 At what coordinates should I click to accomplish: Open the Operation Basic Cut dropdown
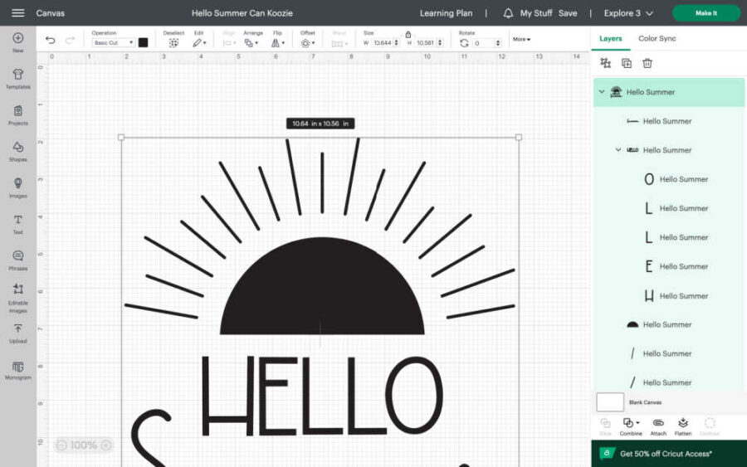pos(113,42)
